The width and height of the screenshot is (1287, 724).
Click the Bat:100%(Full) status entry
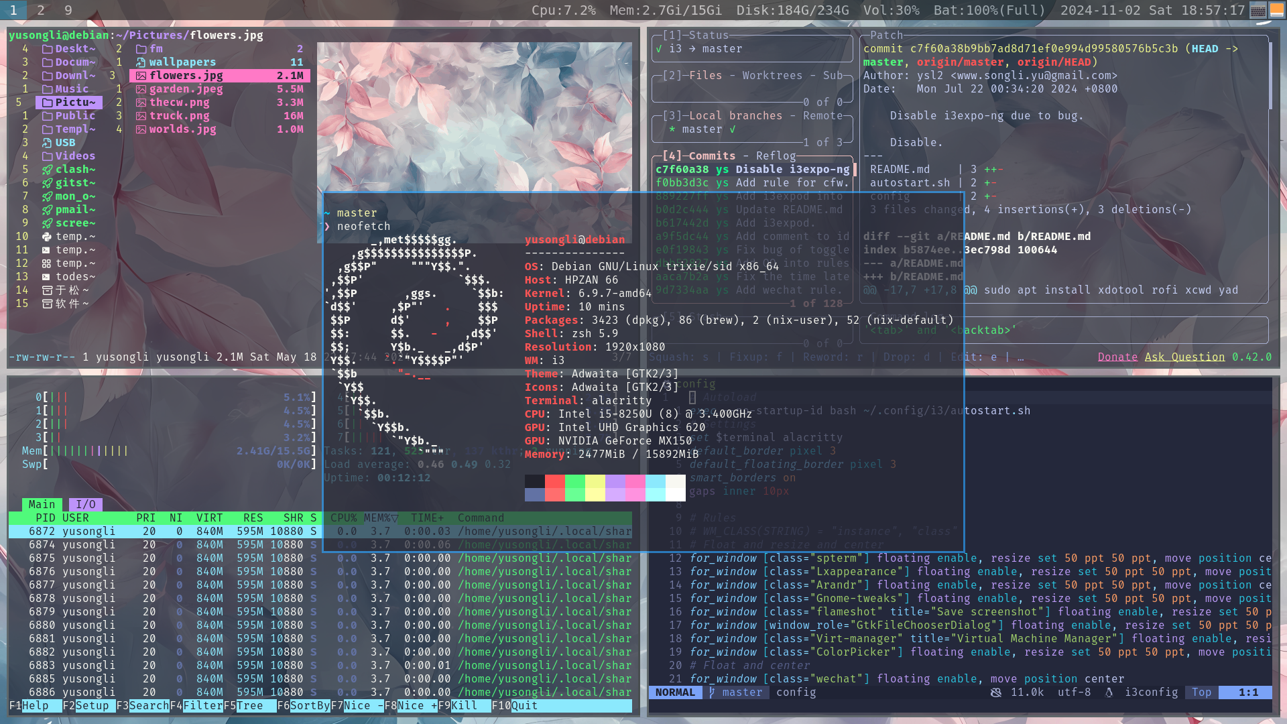click(989, 10)
